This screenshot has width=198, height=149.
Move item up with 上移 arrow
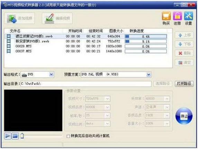pyautogui.click(x=184, y=35)
